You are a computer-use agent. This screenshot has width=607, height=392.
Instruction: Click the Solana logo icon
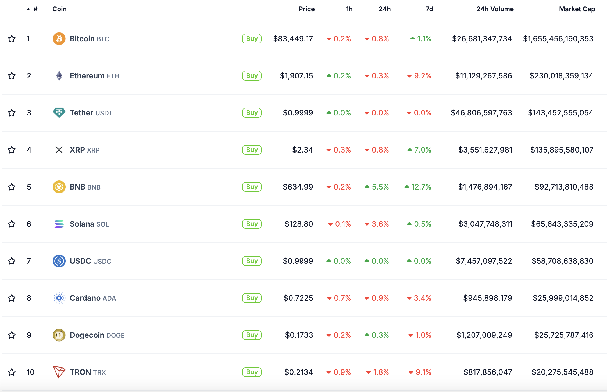tap(59, 224)
